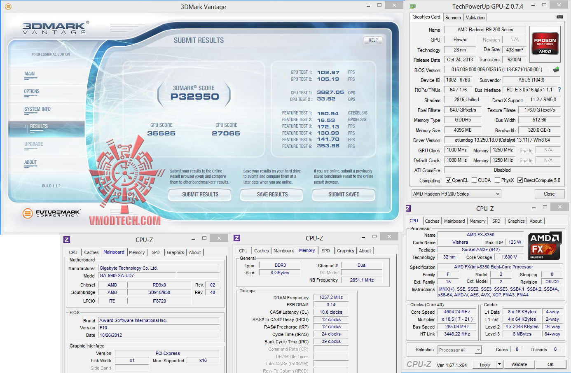Click the NB Frequency value 2651.1 MHz
Image resolution: width=571 pixels, height=373 pixels.
pos(362,280)
